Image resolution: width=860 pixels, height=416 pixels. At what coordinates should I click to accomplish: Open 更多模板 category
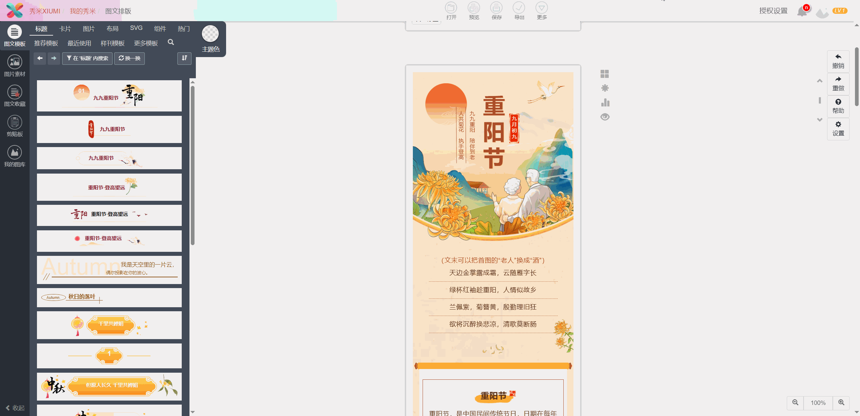click(x=146, y=43)
